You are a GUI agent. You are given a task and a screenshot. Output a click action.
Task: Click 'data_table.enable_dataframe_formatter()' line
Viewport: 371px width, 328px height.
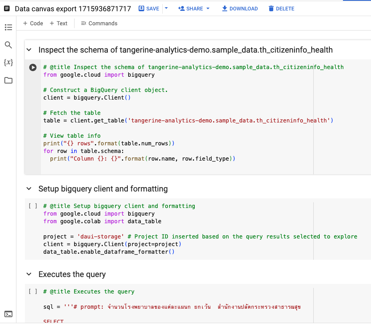(x=109, y=252)
